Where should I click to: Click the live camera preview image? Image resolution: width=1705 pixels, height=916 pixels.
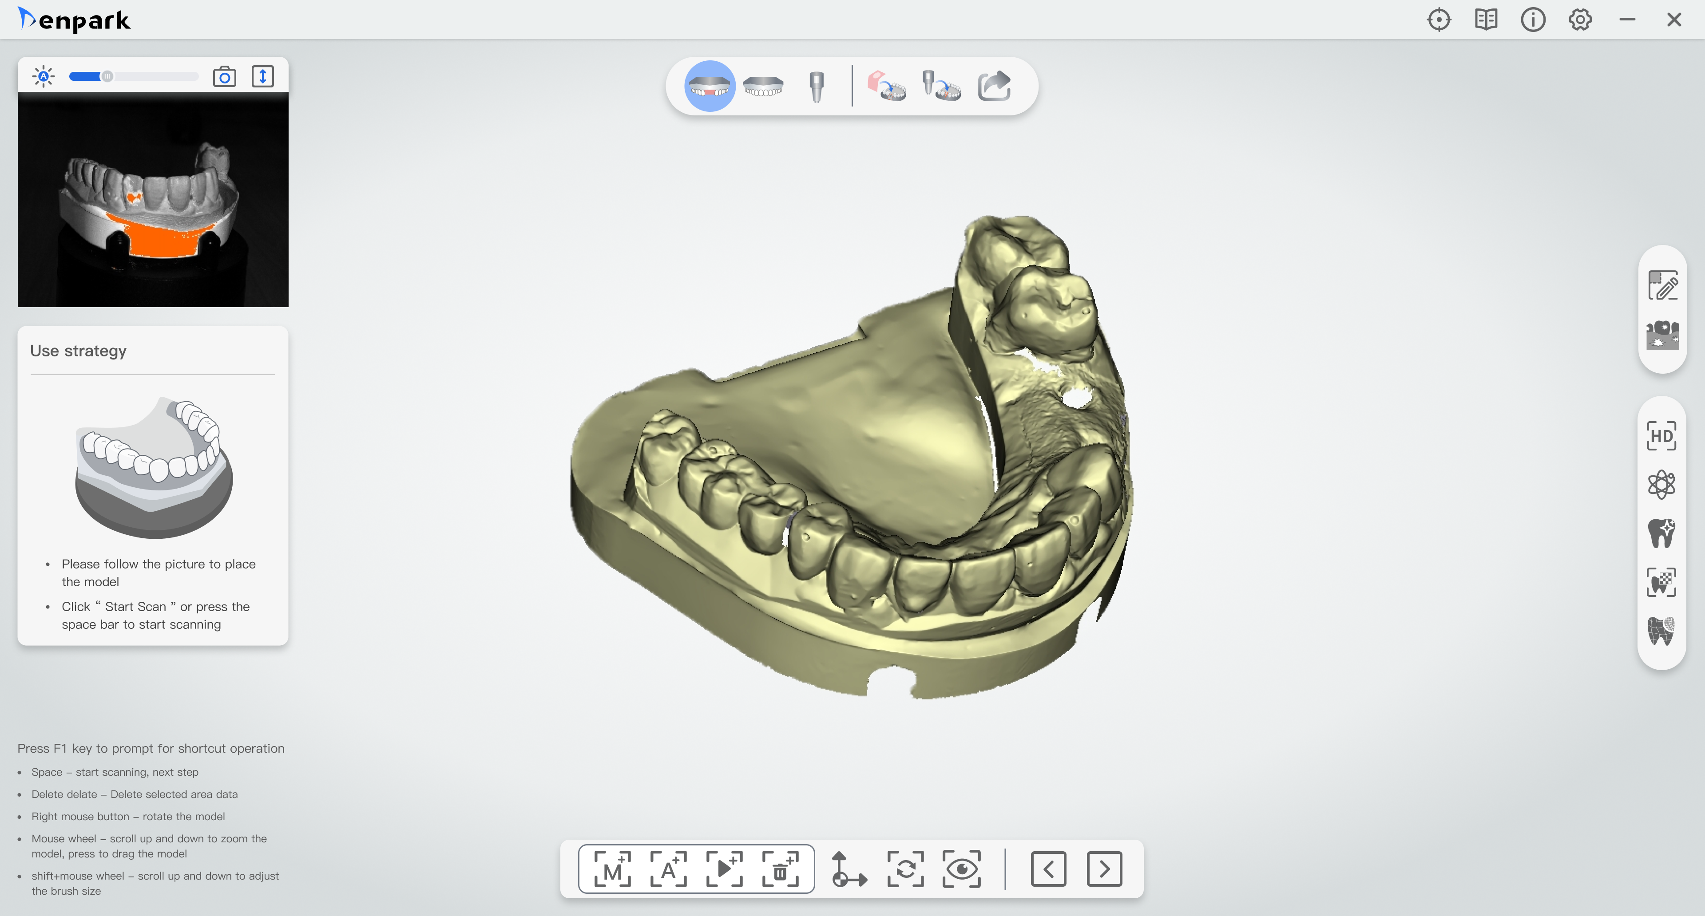point(153,200)
